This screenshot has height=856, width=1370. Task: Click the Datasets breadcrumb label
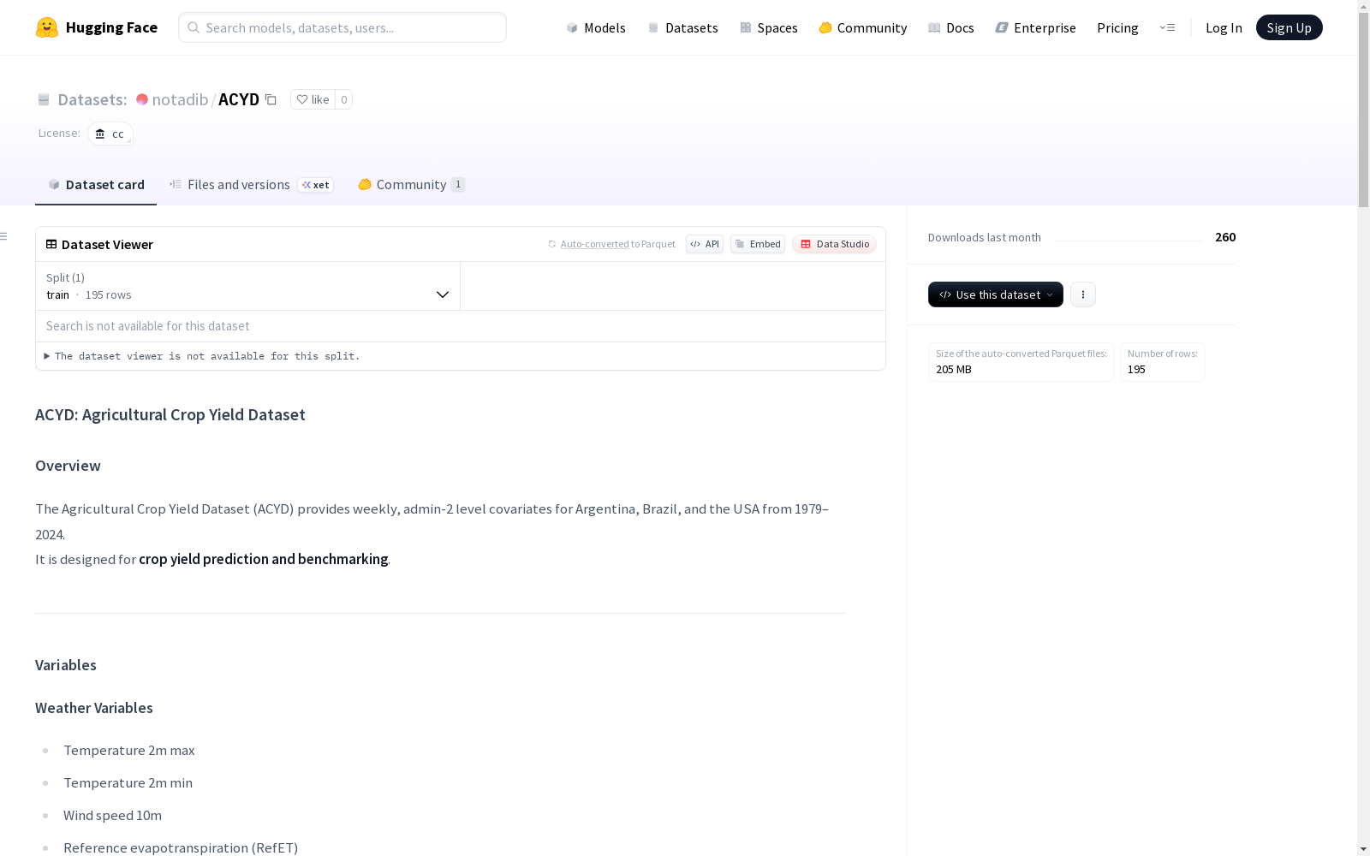pos(92,99)
